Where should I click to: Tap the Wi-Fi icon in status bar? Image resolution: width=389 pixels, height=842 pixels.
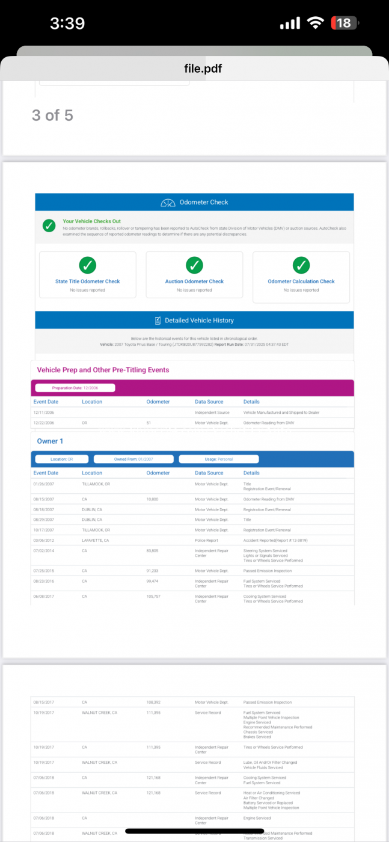[314, 23]
